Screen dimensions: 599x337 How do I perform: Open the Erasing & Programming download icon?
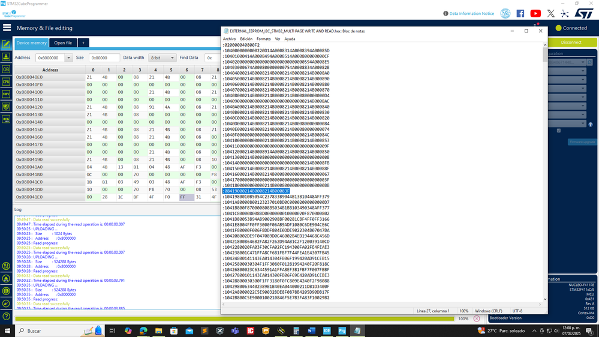pos(6,57)
